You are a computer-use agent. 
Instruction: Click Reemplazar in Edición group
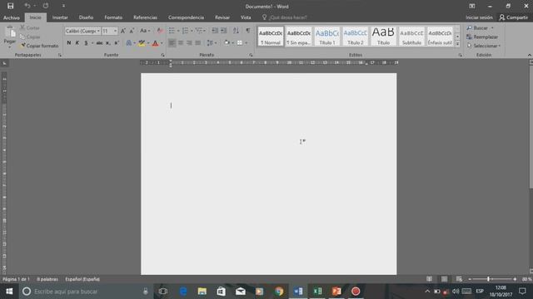pyautogui.click(x=482, y=37)
